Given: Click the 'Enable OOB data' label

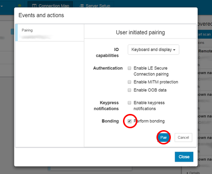Looking at the screenshot, I should point(150,90).
